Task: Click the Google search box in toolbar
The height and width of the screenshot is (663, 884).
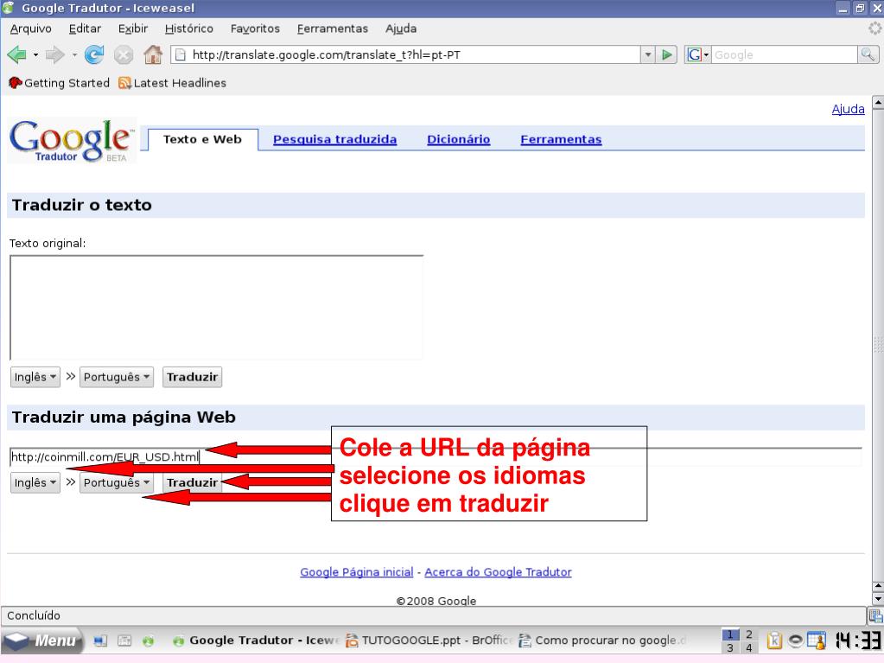Action: 785,54
